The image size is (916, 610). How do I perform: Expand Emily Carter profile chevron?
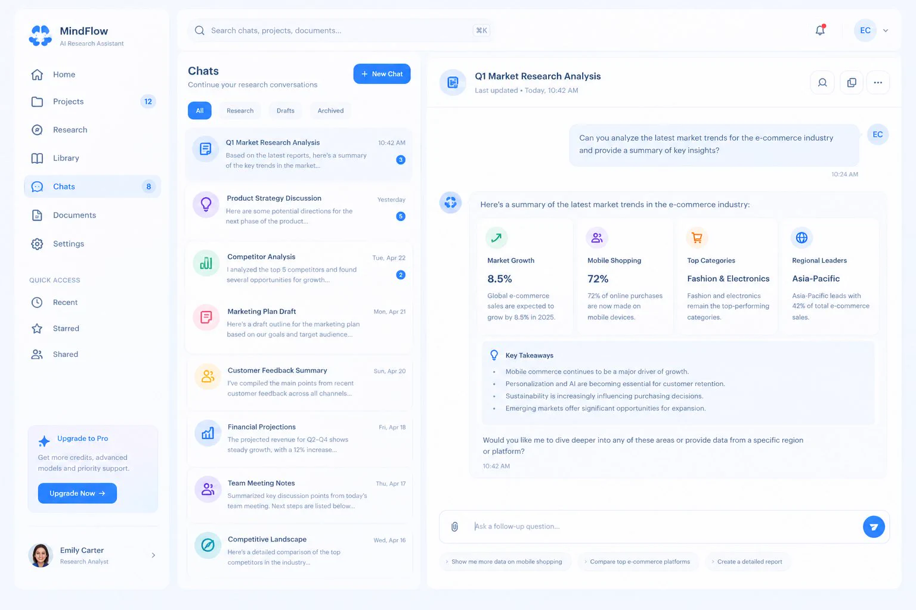click(153, 555)
